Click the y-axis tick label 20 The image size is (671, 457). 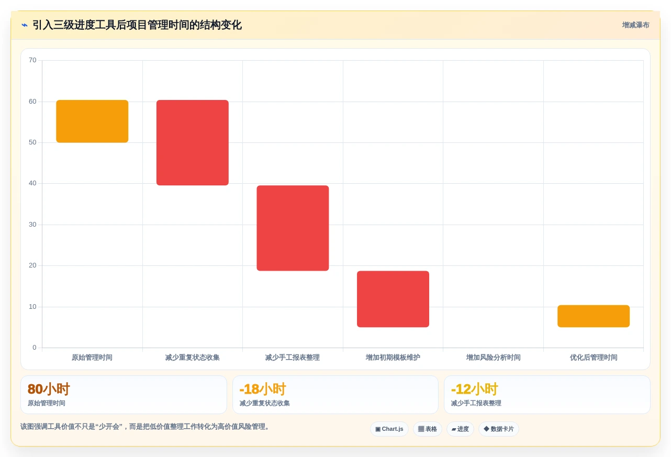(32, 265)
